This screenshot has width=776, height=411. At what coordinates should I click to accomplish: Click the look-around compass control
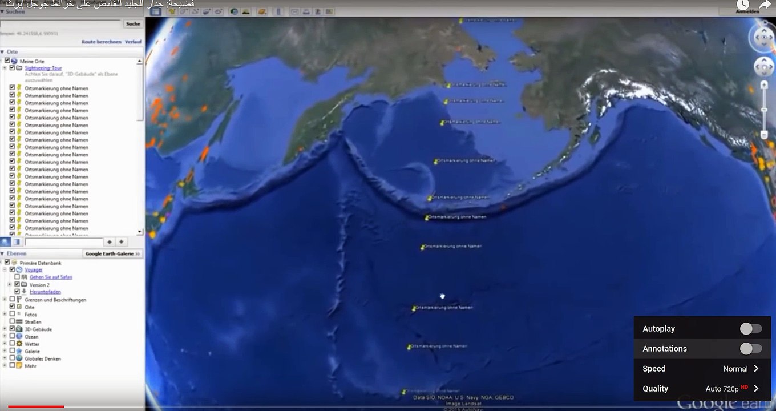tap(764, 37)
